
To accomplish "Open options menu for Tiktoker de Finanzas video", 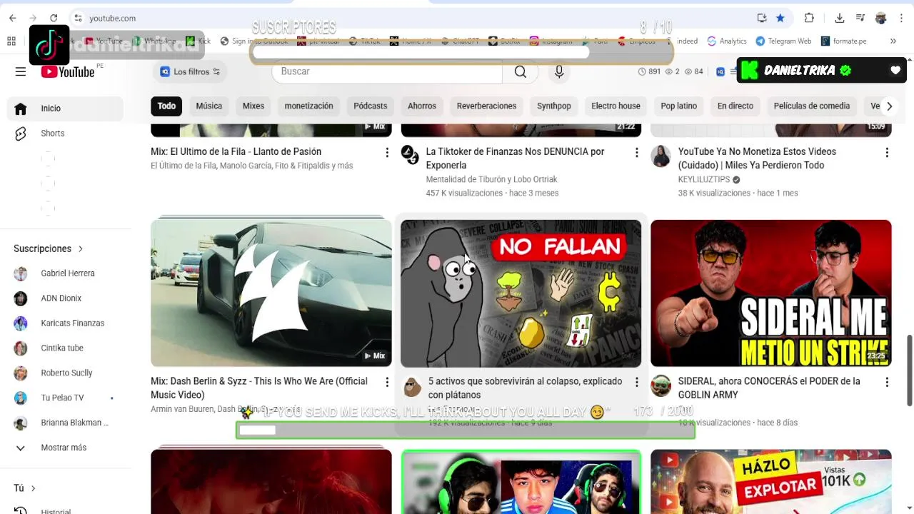I will (x=637, y=153).
